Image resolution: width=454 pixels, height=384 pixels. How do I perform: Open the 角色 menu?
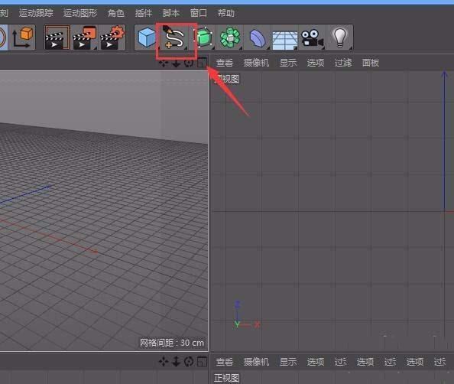116,13
